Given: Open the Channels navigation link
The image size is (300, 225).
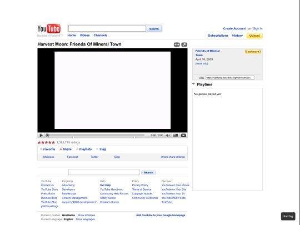Looking at the screenshot, I should point(101,36).
